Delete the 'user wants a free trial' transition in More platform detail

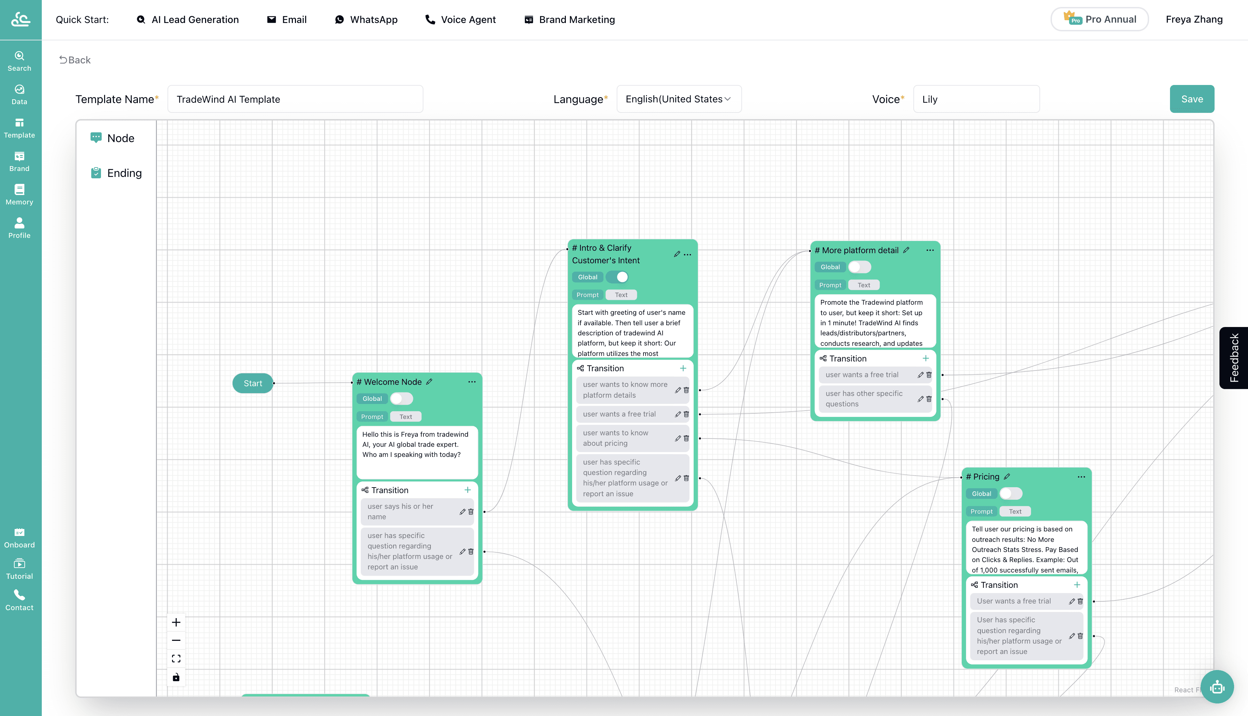[x=929, y=375]
